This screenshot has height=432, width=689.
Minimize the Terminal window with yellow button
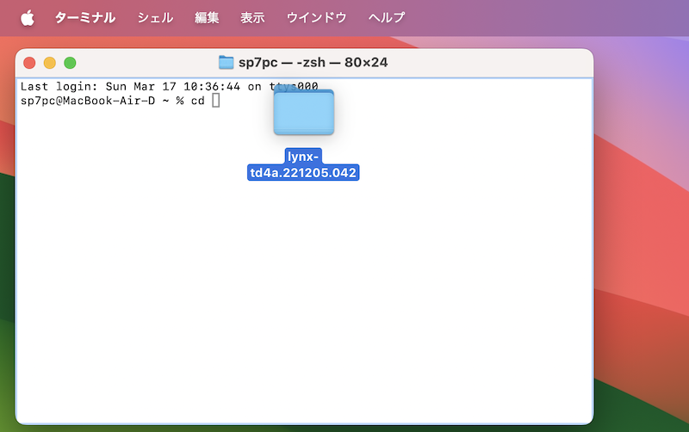[49, 63]
